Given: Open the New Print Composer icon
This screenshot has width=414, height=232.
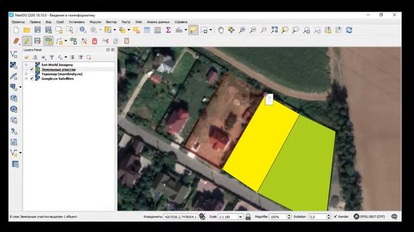Looking at the screenshot, I should click(x=59, y=30).
